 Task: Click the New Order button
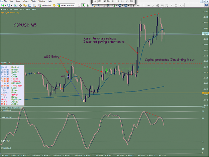click(45, 5)
